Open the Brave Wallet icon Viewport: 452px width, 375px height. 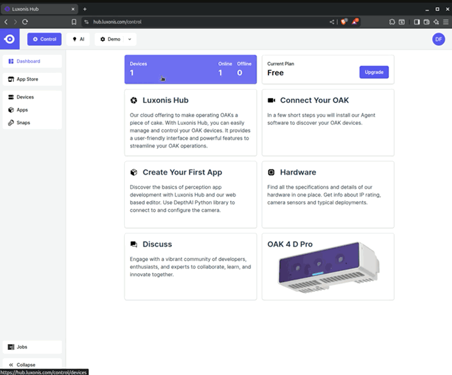(427, 22)
